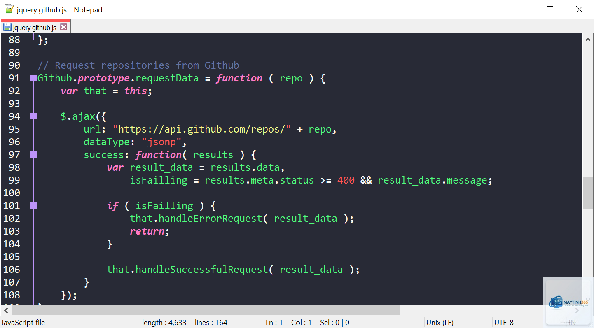The image size is (594, 328).
Task: Click 'return' keyword on line 103
Action: click(147, 231)
